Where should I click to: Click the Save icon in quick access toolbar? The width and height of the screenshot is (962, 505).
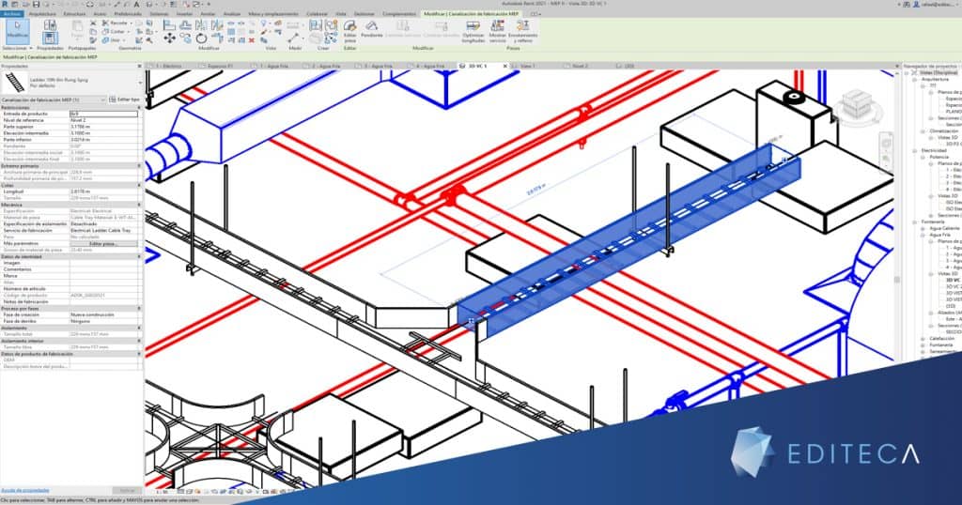tap(36, 5)
